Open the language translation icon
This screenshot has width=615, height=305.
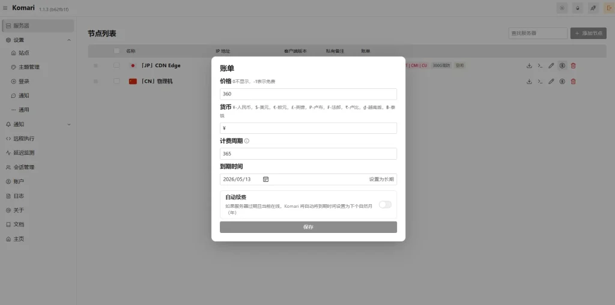[x=593, y=8]
